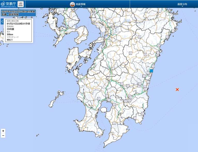Click the 2025年01月21日22時34分発表 banner
The image size is (198, 152).
tap(18, 12)
